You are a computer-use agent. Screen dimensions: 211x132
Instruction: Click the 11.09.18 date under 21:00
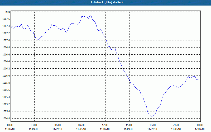176,129
